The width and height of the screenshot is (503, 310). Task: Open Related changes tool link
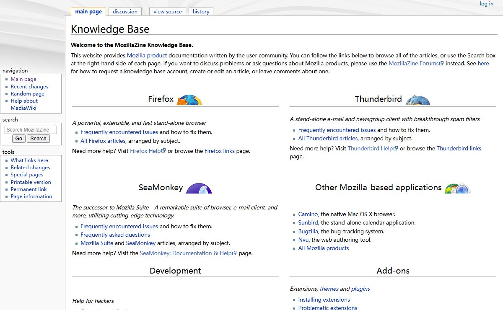[x=30, y=168]
